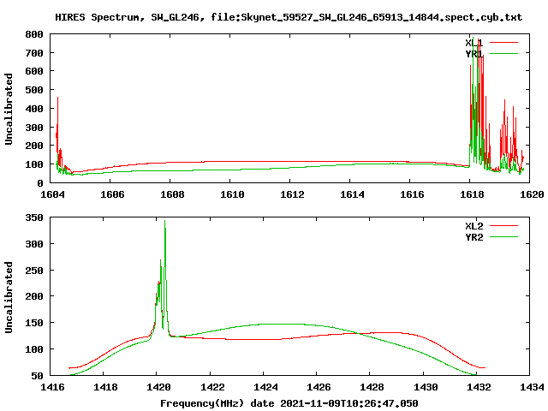
Task: Select the YR1 legend label
Action: coord(474,54)
